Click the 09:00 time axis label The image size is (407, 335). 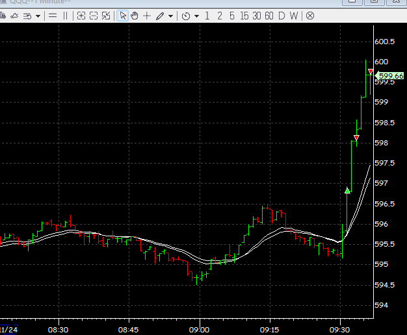point(199,330)
